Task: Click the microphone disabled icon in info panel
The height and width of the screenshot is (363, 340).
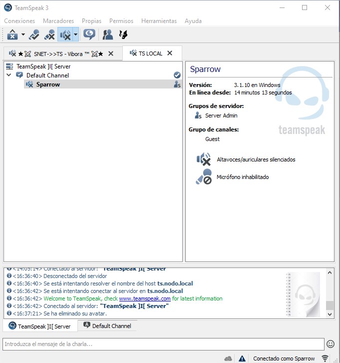Action: [204, 177]
